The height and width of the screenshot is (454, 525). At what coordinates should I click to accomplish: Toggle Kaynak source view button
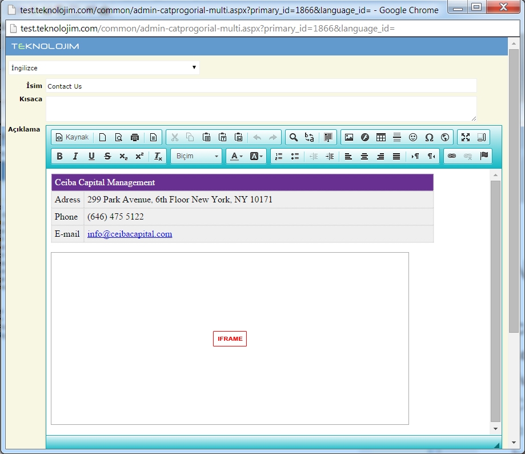[73, 137]
